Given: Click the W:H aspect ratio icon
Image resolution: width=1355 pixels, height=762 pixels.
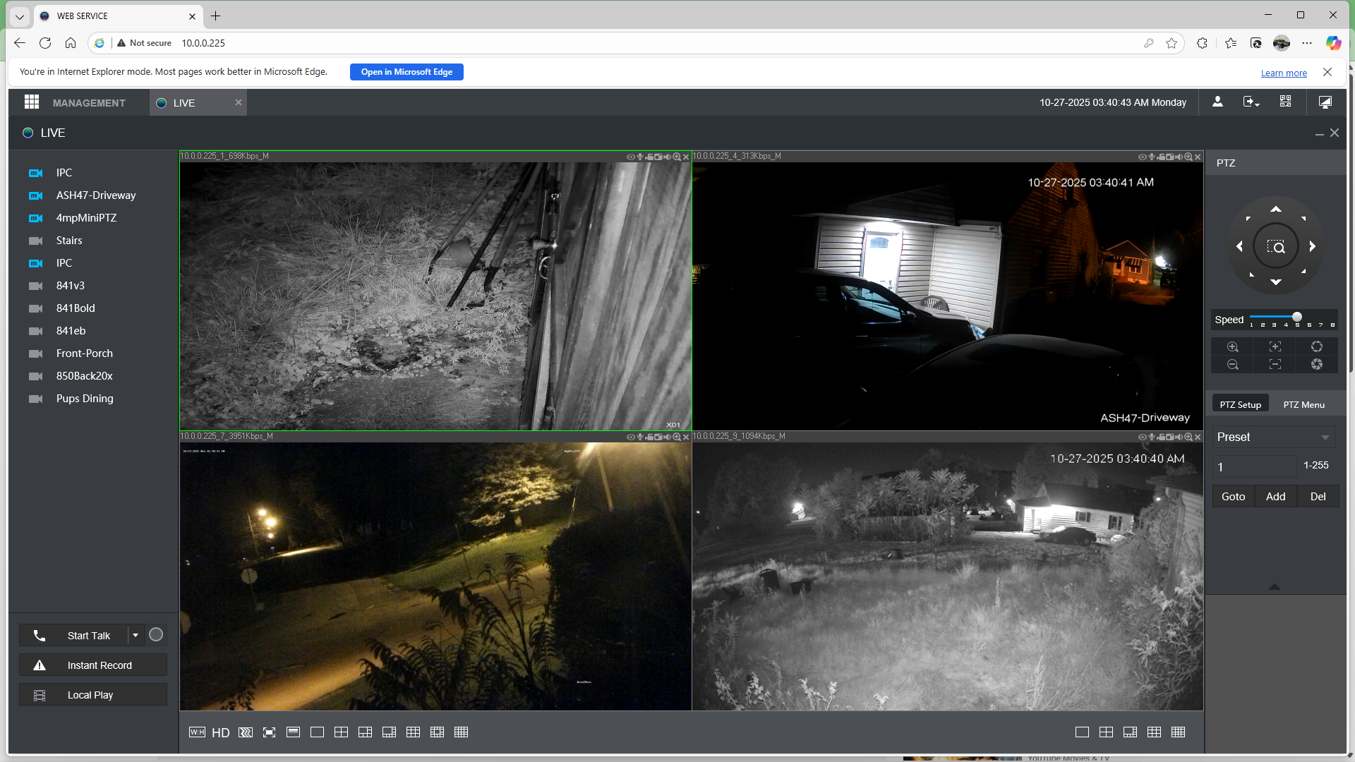Looking at the screenshot, I should point(197,732).
